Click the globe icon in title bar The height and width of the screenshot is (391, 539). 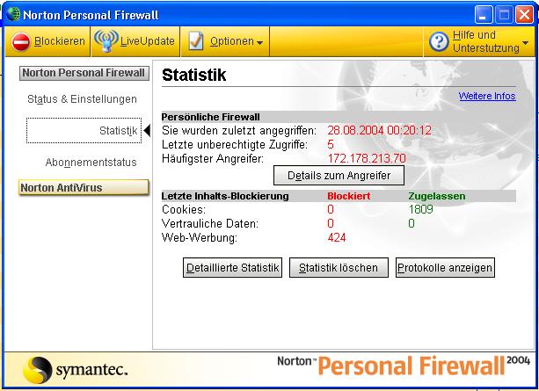point(14,14)
